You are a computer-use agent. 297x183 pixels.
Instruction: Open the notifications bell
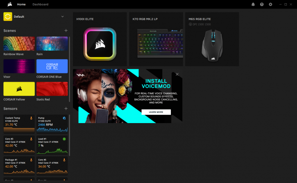tap(253, 5)
